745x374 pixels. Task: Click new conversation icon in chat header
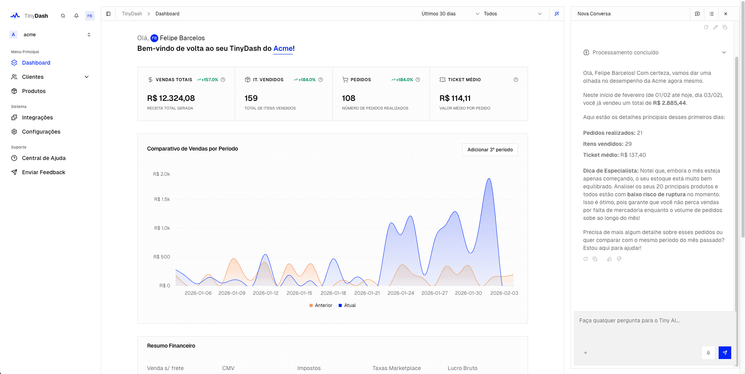pos(697,14)
